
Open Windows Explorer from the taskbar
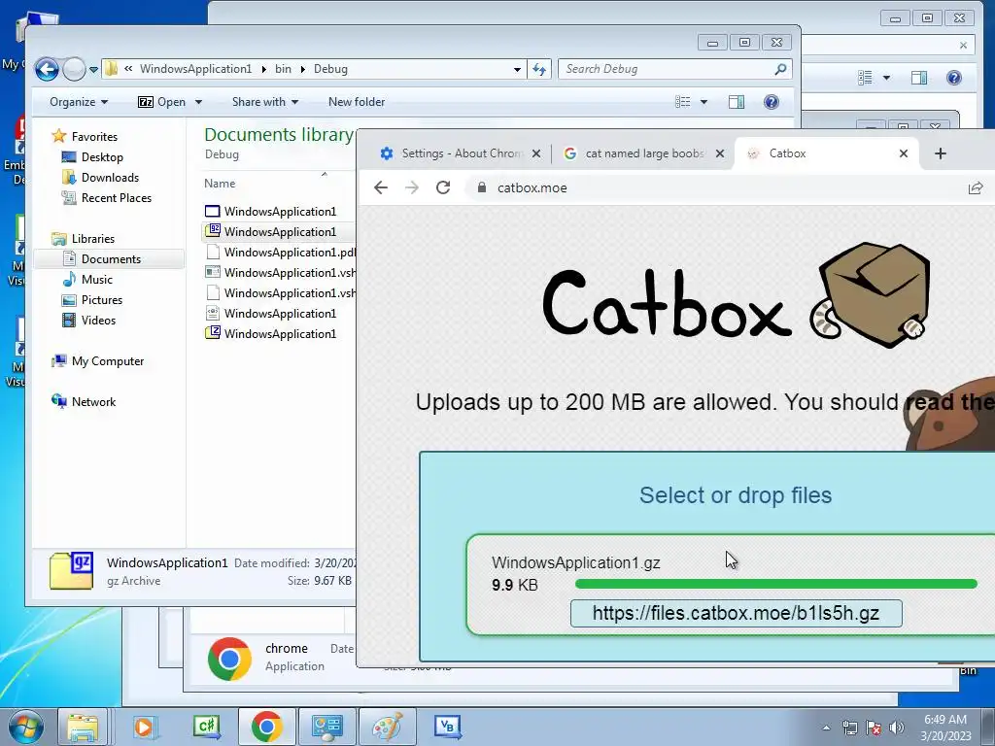(x=83, y=727)
